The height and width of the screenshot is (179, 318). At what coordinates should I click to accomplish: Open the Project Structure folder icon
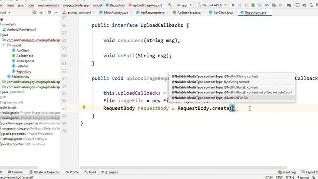289,5
